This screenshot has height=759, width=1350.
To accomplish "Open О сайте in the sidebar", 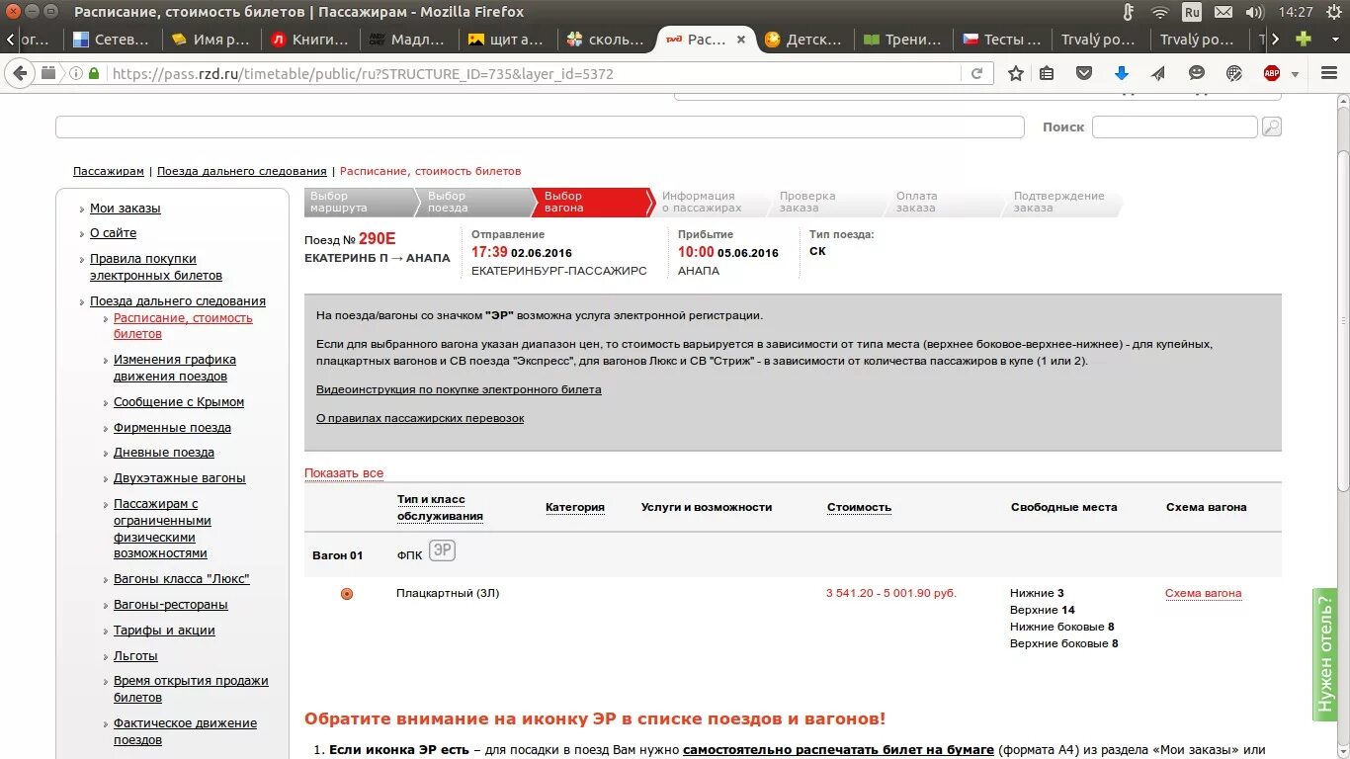I will (113, 233).
